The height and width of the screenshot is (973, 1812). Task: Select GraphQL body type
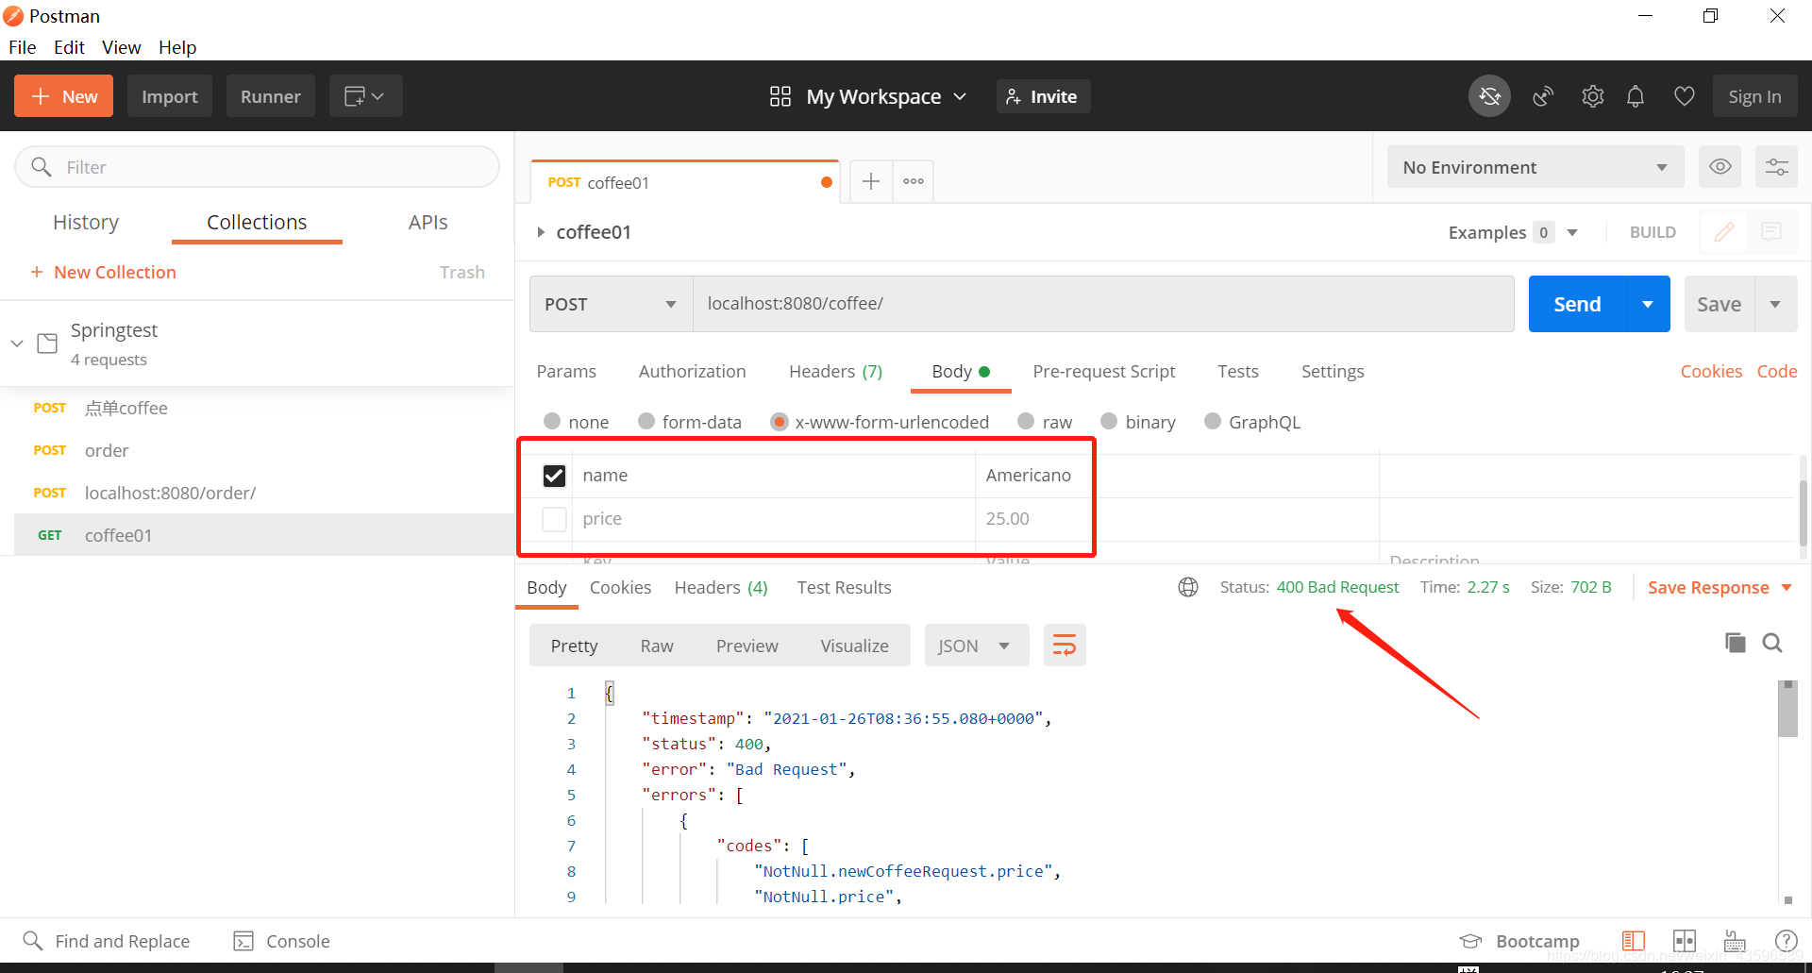pyautogui.click(x=1213, y=421)
